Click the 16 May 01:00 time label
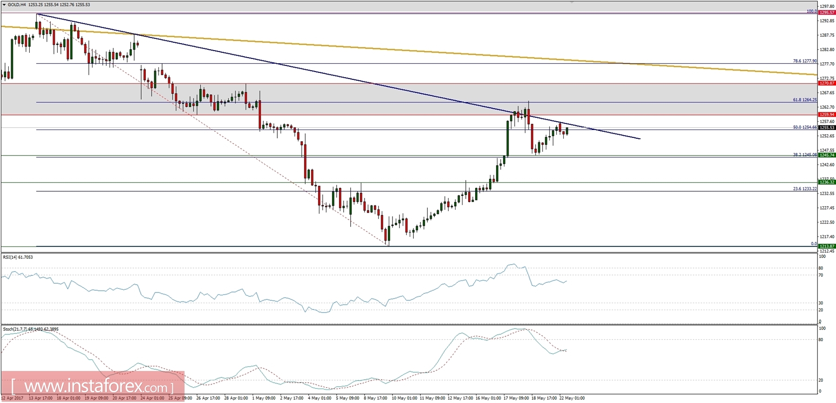Screen dimensions: 836x403 click(488, 398)
